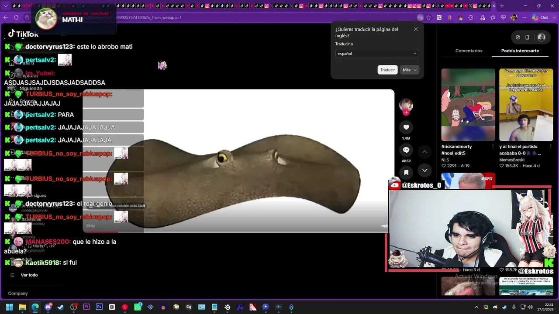Open the TikTok logo home link
559x314 pixels.
[24, 34]
